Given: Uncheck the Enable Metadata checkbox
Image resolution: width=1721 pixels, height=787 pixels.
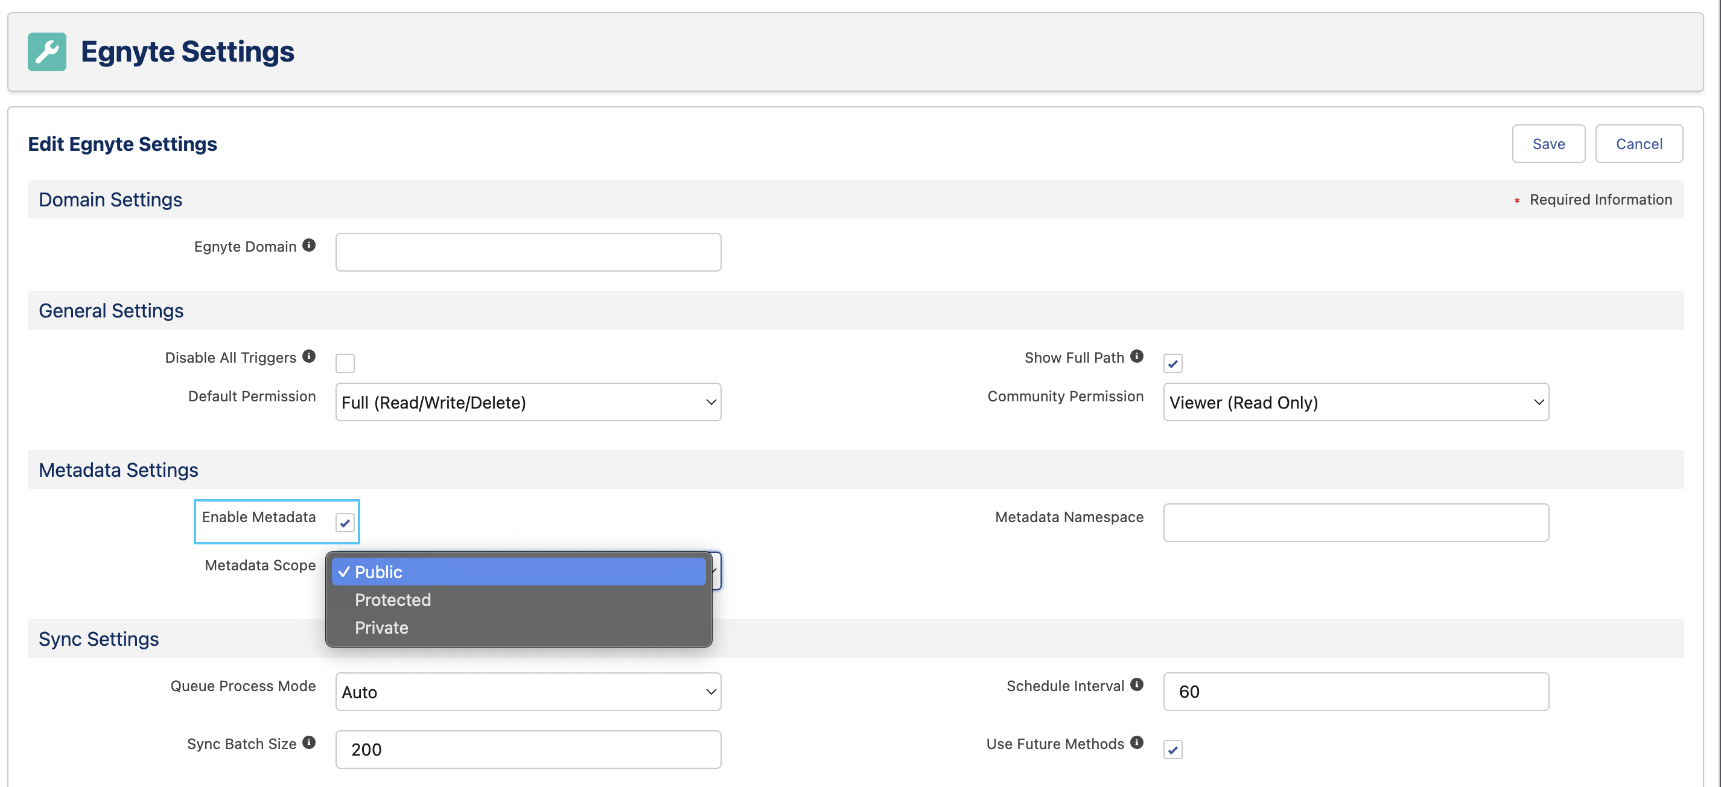Looking at the screenshot, I should point(345,523).
